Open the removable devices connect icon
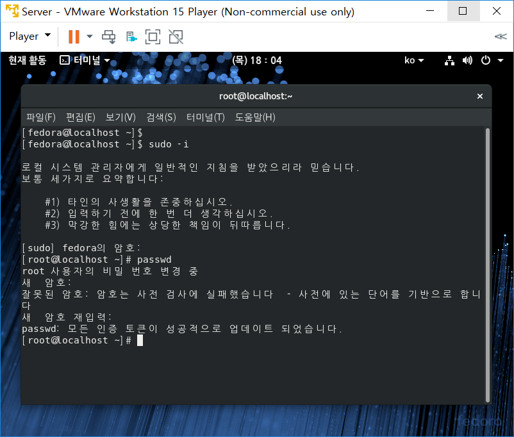 (x=131, y=37)
